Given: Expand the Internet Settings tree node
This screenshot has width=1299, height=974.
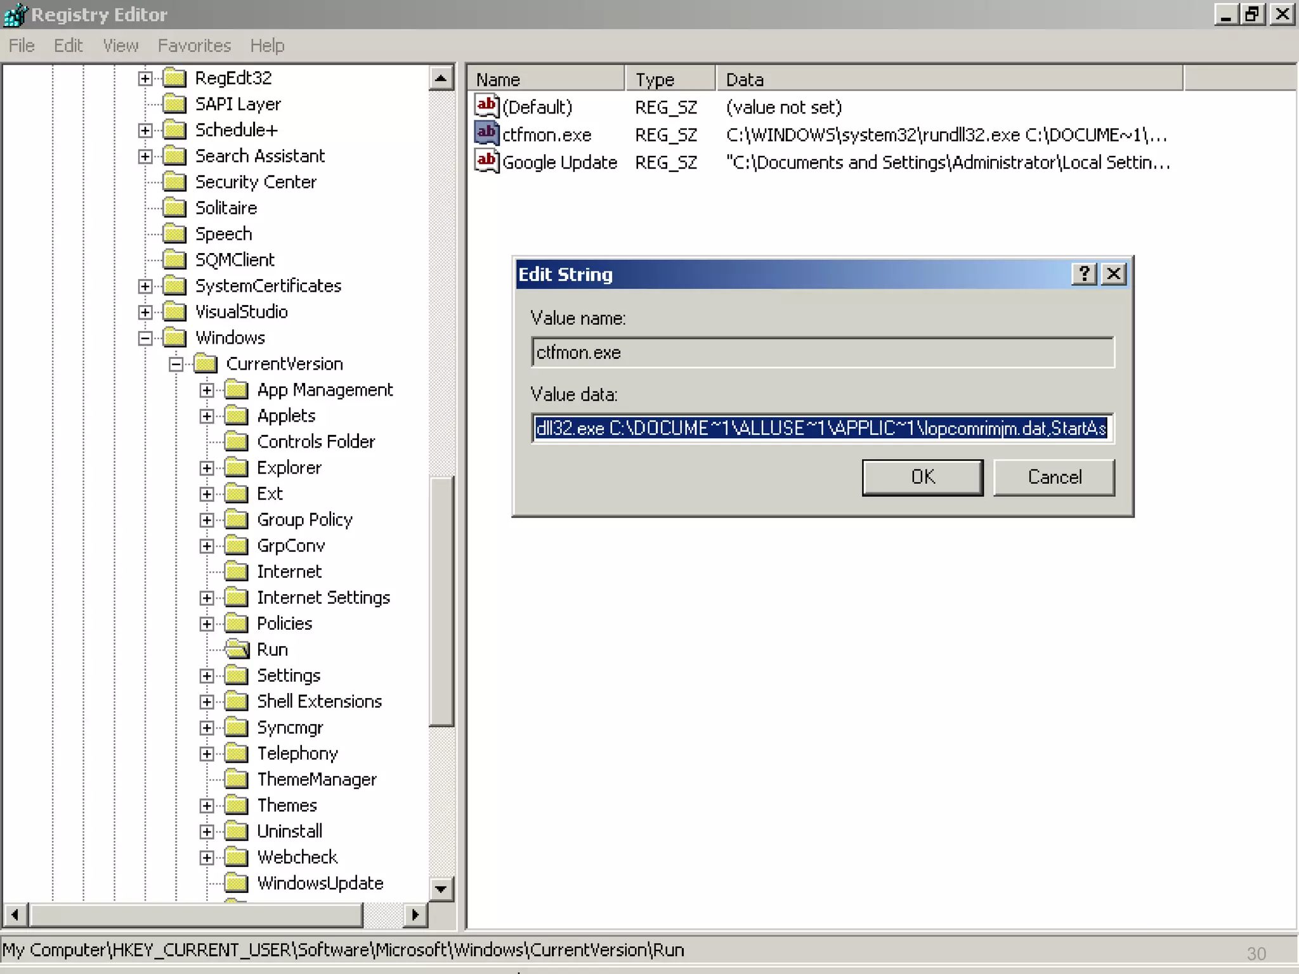Looking at the screenshot, I should [x=207, y=598].
